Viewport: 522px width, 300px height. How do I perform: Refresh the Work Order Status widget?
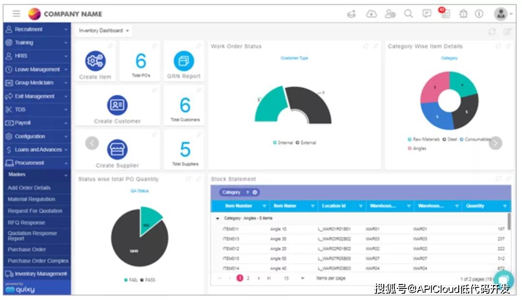click(x=365, y=46)
